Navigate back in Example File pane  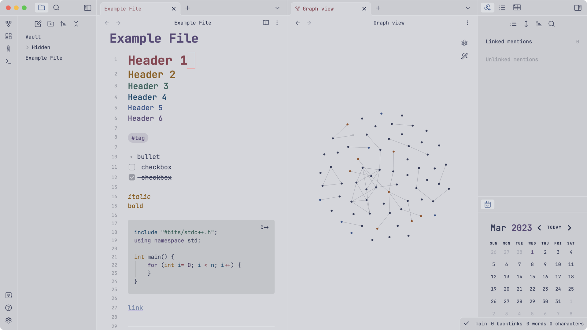(107, 23)
